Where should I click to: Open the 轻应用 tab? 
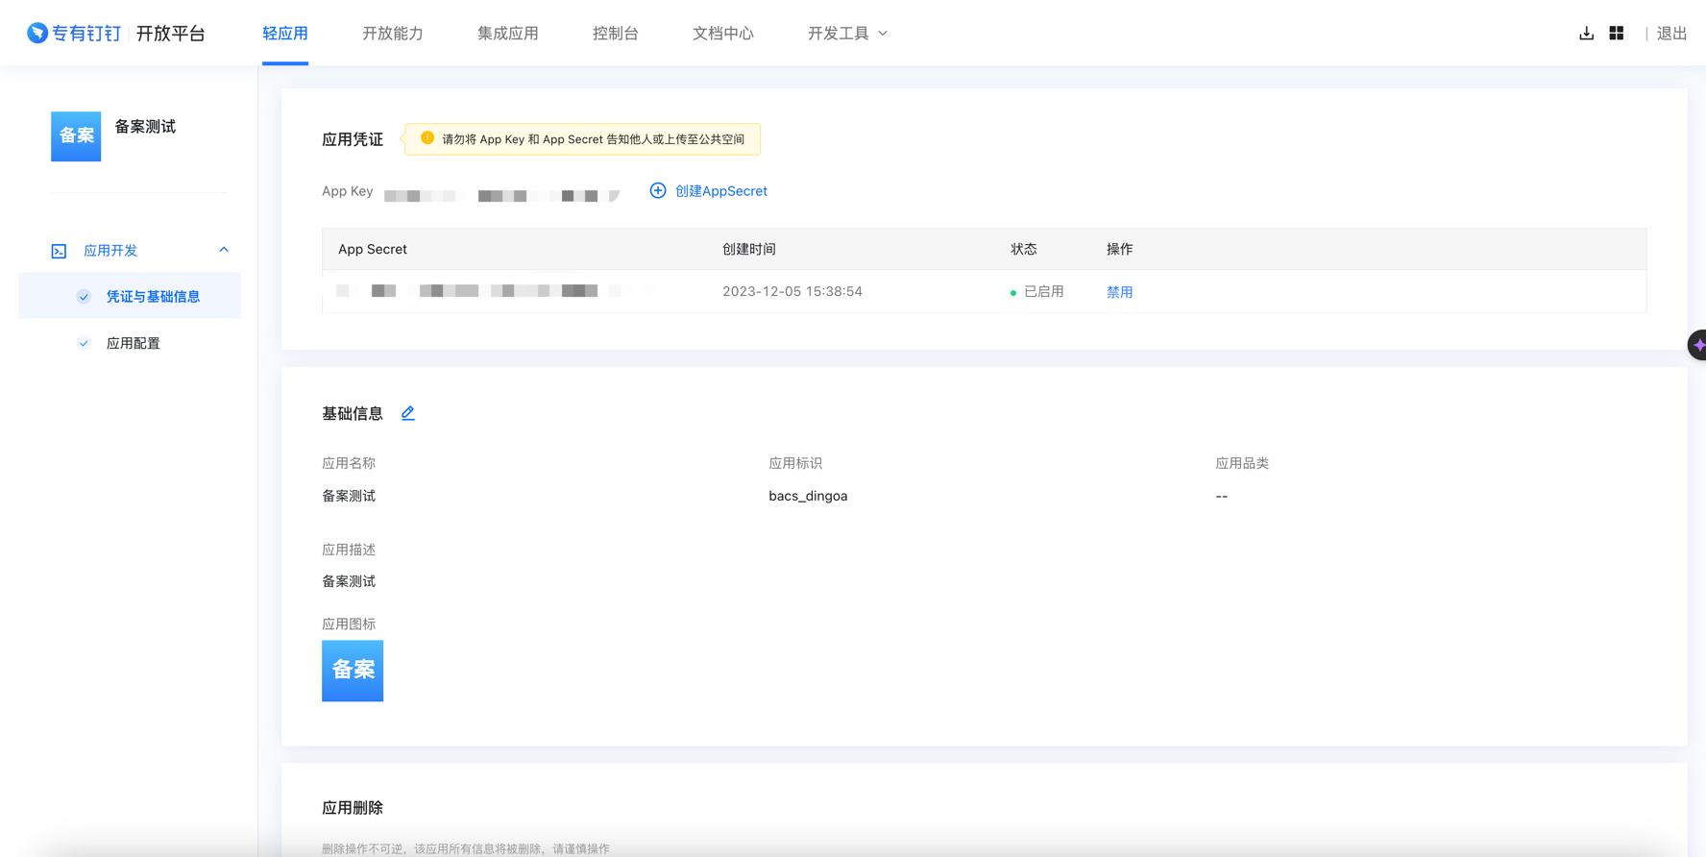pos(285,33)
